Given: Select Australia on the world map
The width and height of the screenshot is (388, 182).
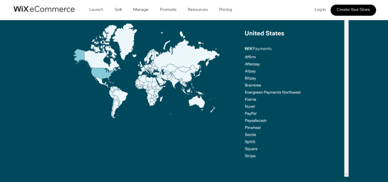Looking at the screenshot, I should tap(197, 102).
